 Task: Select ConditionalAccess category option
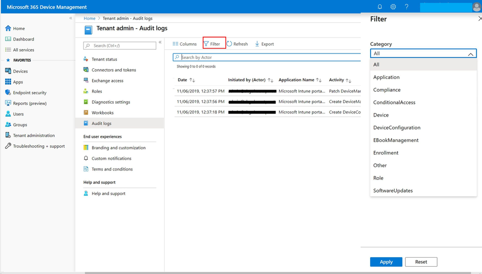[x=423, y=102]
